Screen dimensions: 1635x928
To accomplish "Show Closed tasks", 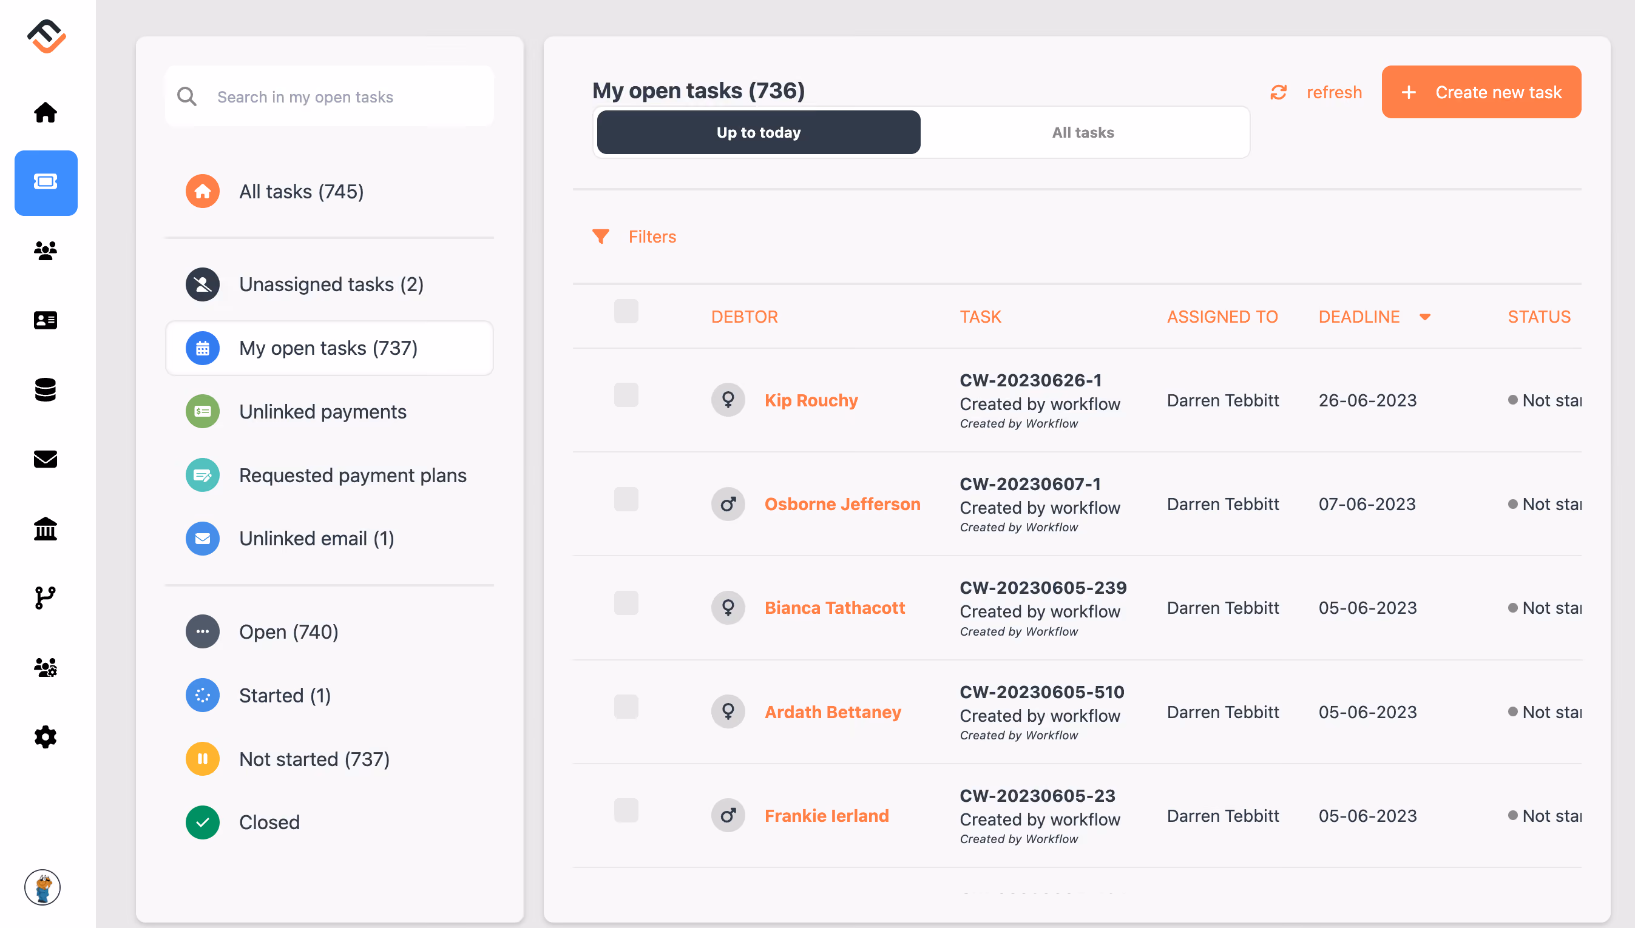I will pos(329,822).
